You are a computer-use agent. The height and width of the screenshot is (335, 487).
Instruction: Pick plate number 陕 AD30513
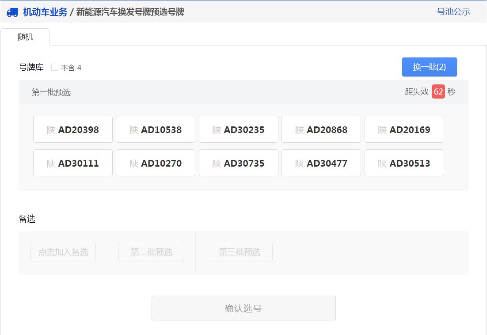coord(404,163)
